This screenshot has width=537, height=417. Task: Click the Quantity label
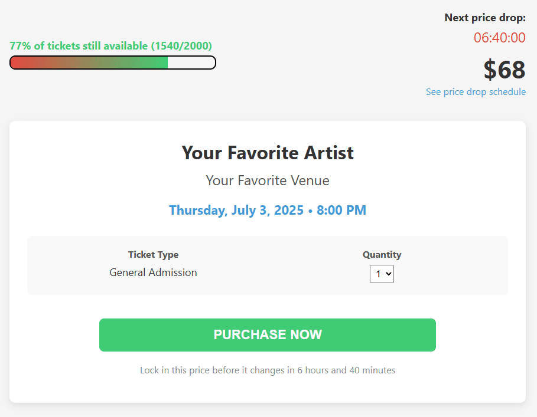click(x=382, y=255)
